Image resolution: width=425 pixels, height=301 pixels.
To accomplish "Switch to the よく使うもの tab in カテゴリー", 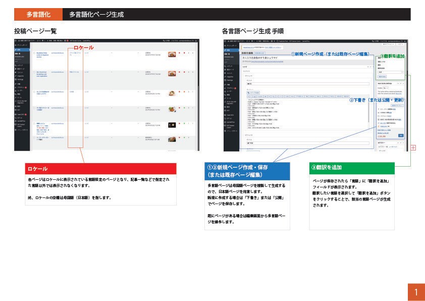I will (x=393, y=146).
